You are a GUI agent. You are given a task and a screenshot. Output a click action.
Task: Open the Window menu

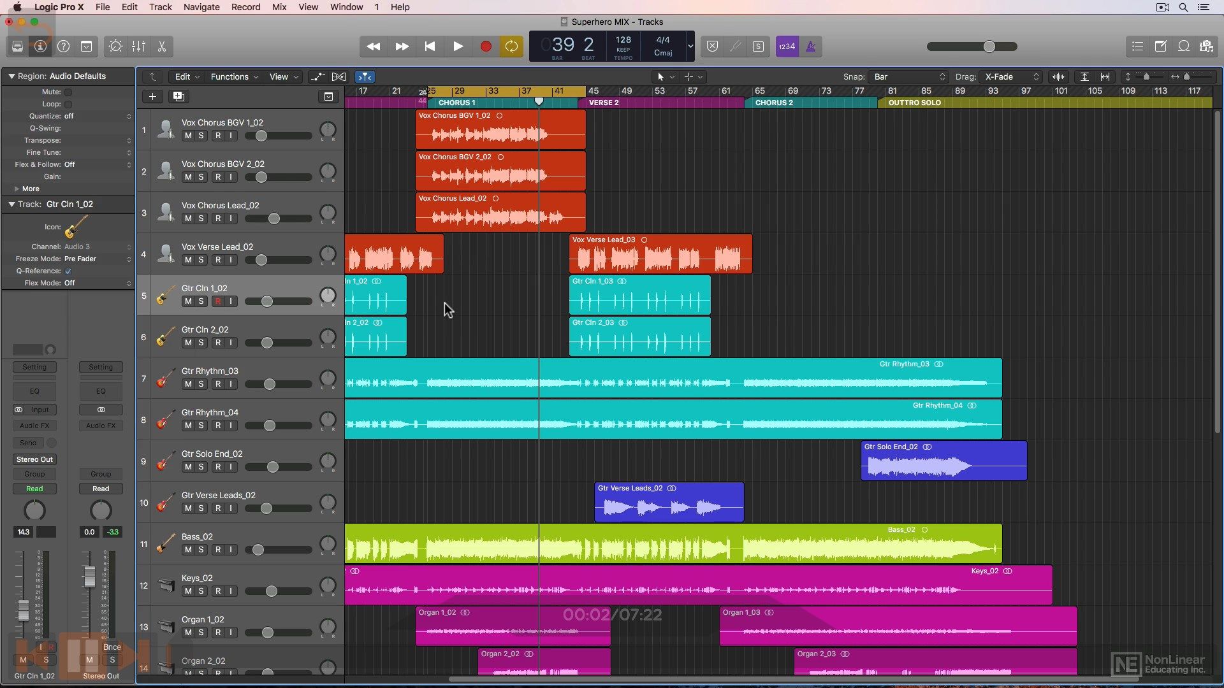coord(347,7)
